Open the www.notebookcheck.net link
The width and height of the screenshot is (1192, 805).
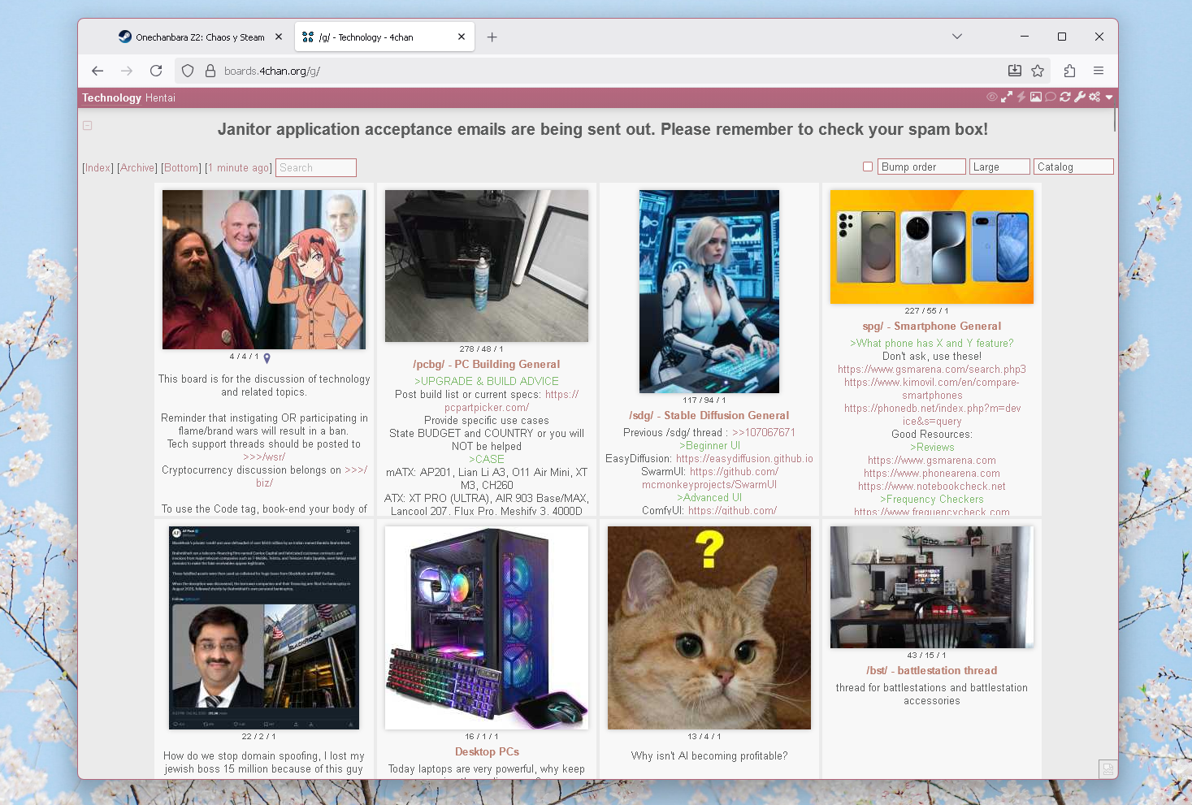click(932, 486)
